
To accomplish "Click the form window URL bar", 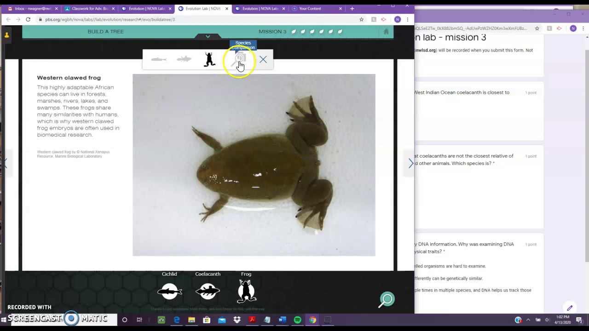I will (472, 29).
